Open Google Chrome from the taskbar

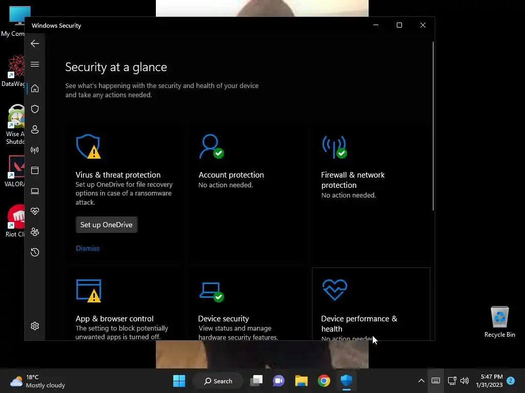pos(324,381)
